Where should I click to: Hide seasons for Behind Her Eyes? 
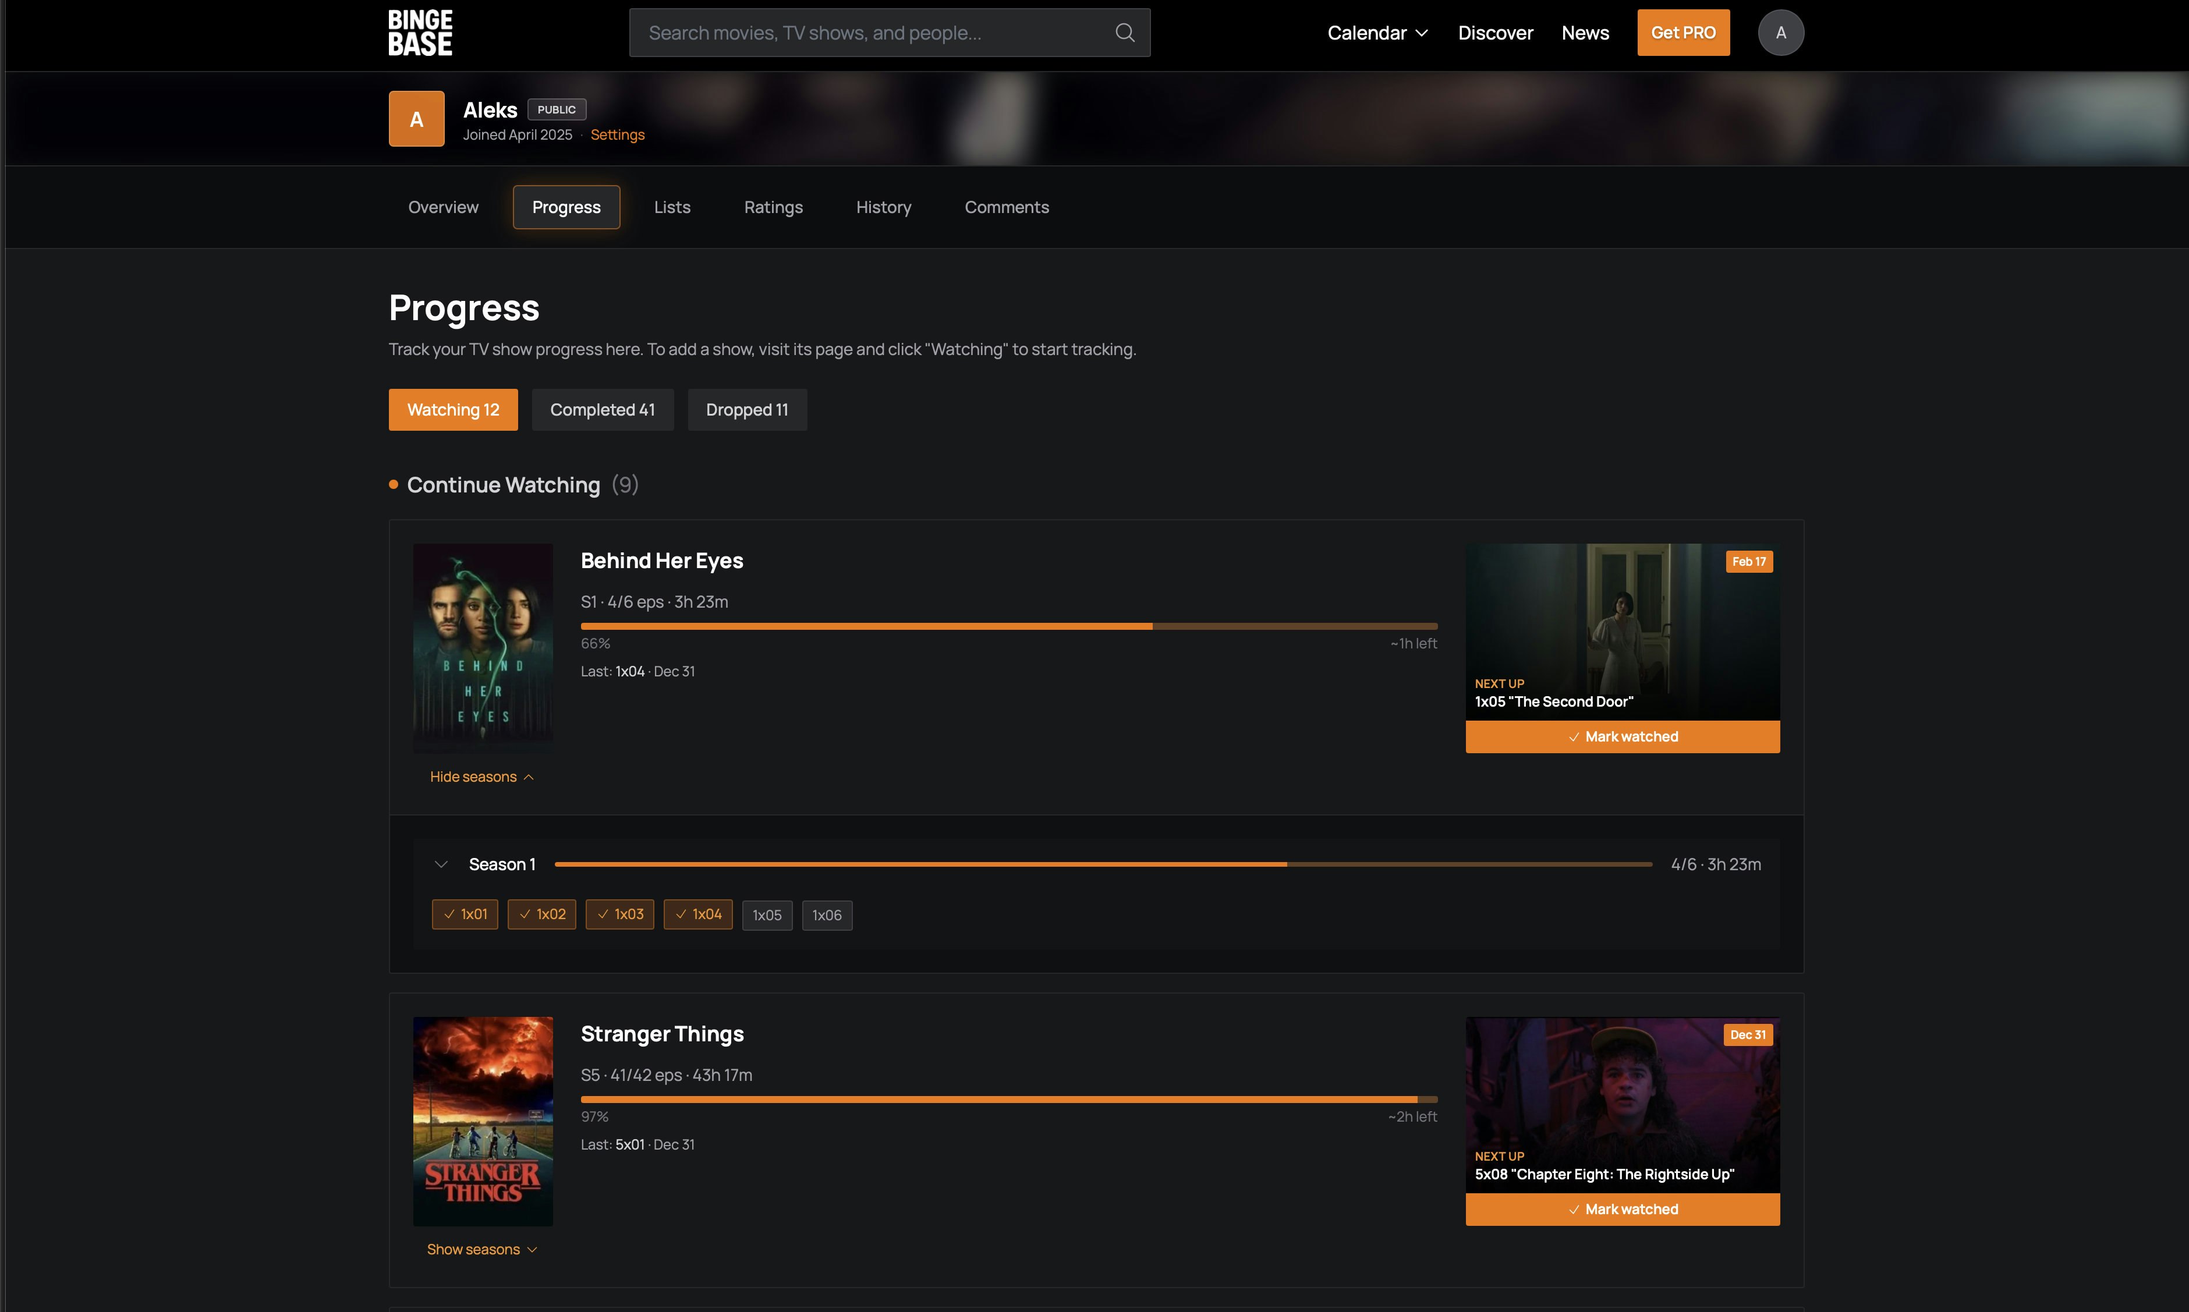482,776
